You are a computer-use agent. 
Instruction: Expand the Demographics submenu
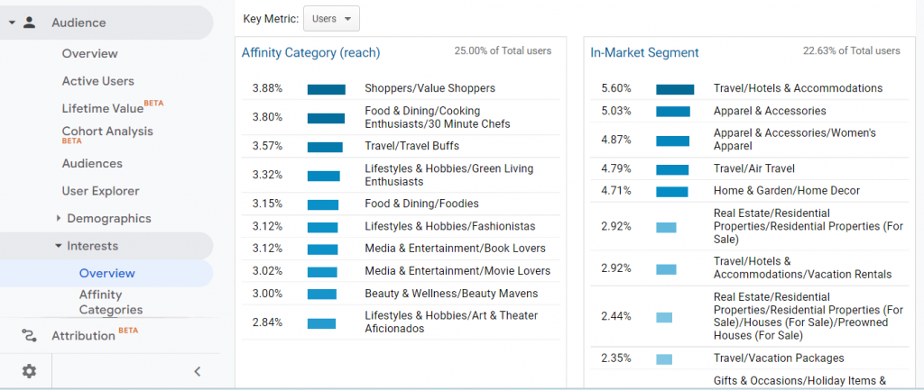(59, 218)
